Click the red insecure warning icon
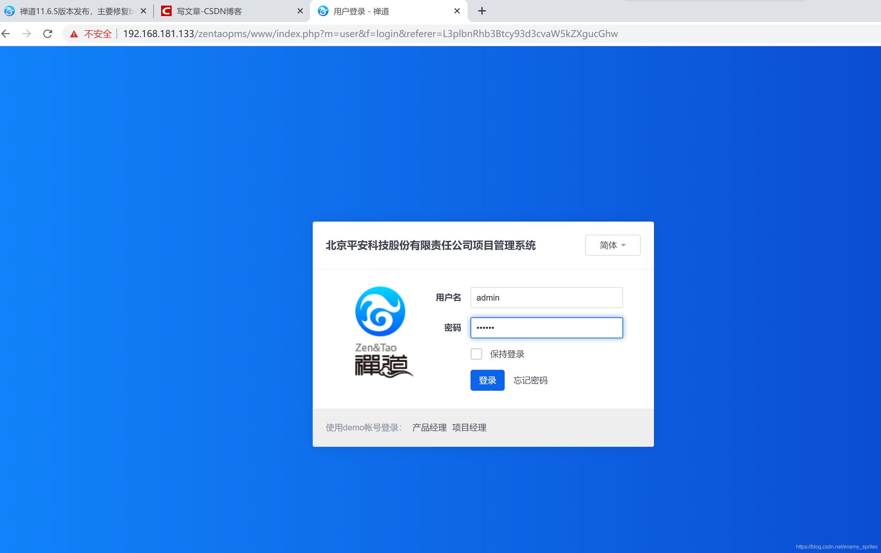The height and width of the screenshot is (553, 881). coord(74,34)
